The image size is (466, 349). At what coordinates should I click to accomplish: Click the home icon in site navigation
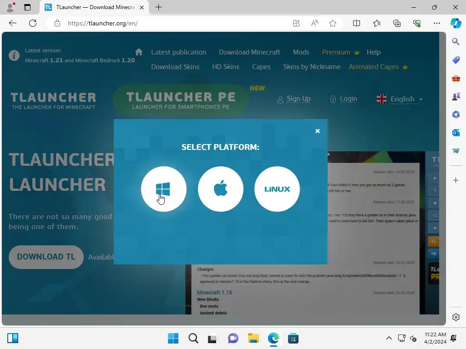(x=138, y=52)
